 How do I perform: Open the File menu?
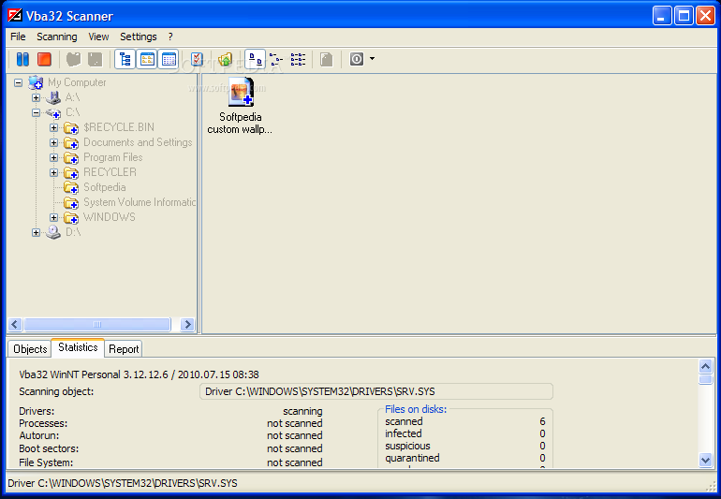pos(18,37)
